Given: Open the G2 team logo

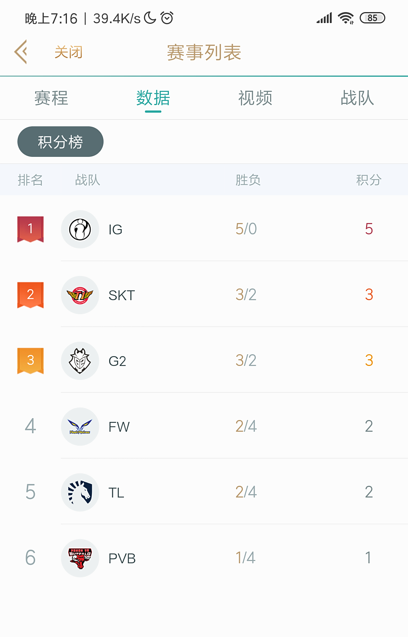Looking at the screenshot, I should pos(80,361).
